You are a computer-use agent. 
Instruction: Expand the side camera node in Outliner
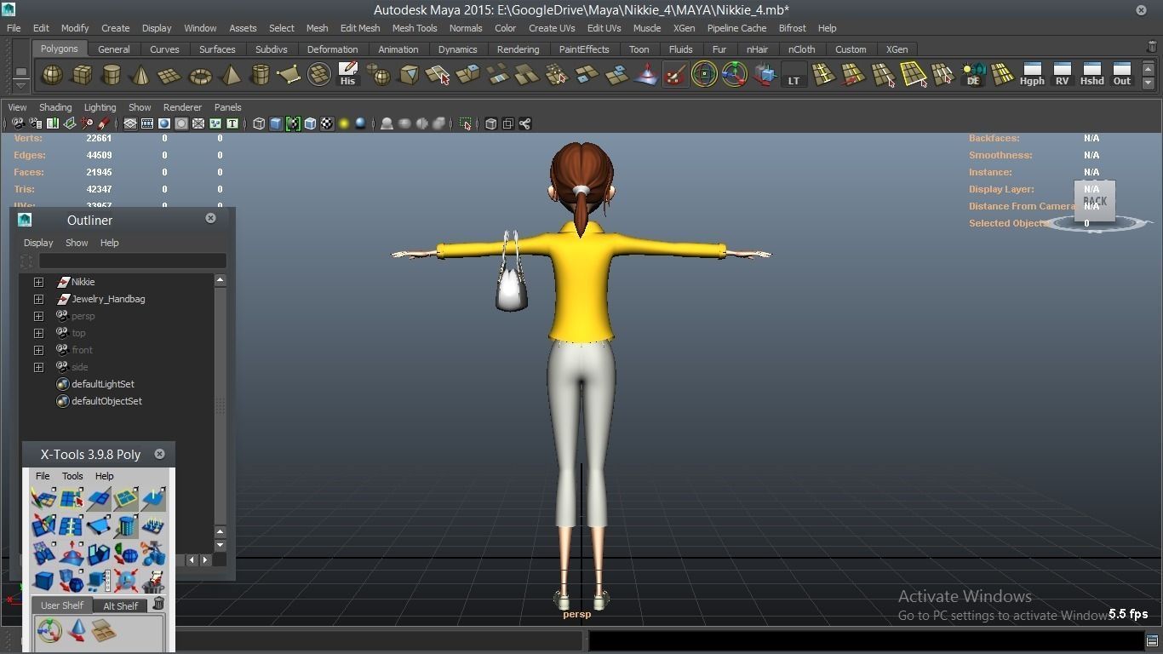(38, 367)
